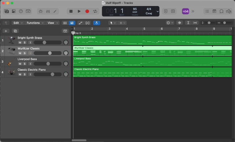The width and height of the screenshot is (235, 142).
Task: Open the LCD display mode dropdown arrow
Action: coord(157,11)
